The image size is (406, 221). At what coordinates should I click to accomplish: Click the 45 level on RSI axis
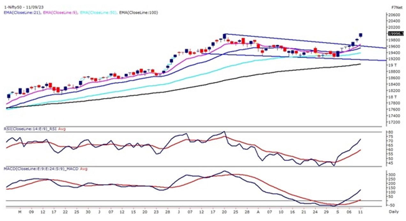point(391,163)
